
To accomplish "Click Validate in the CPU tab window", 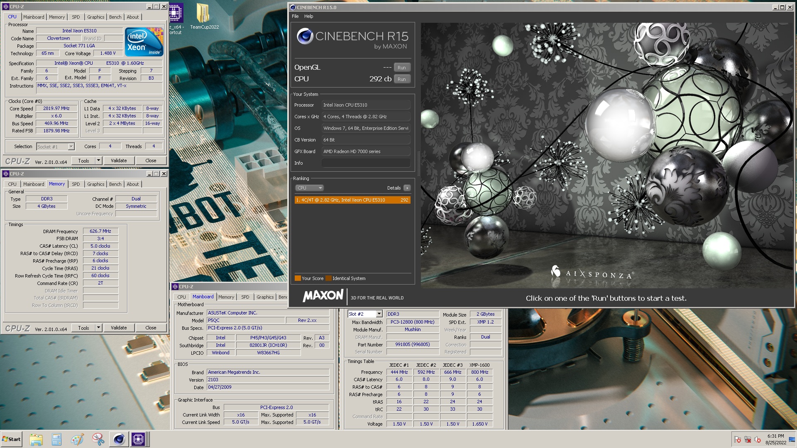I will coord(119,161).
